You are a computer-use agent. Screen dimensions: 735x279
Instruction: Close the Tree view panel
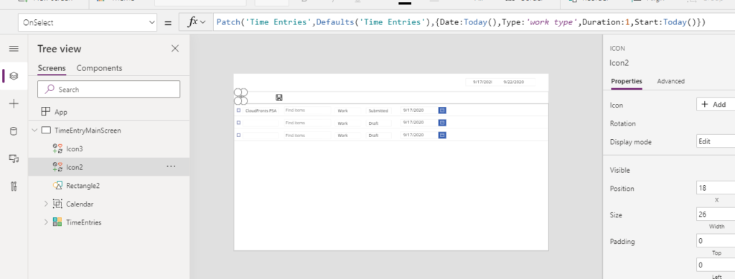pos(175,48)
